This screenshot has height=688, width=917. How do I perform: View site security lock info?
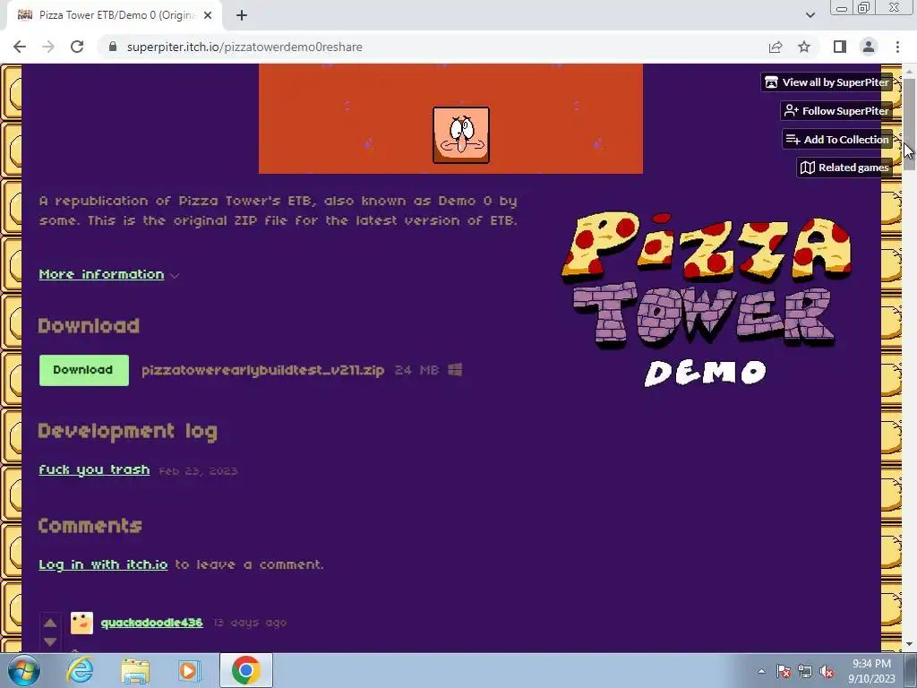(113, 47)
